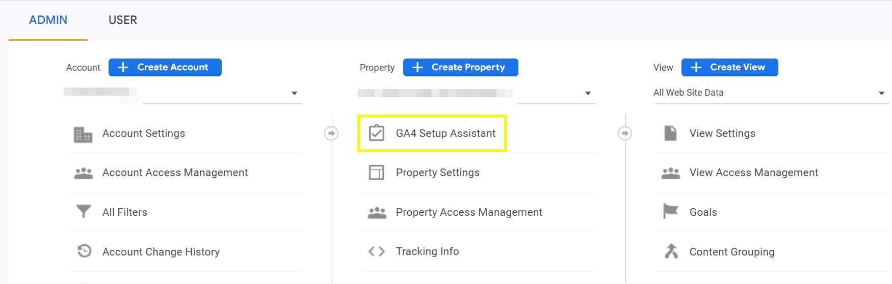Open the Property selector dropdown
This screenshot has height=284, width=892.
[477, 93]
